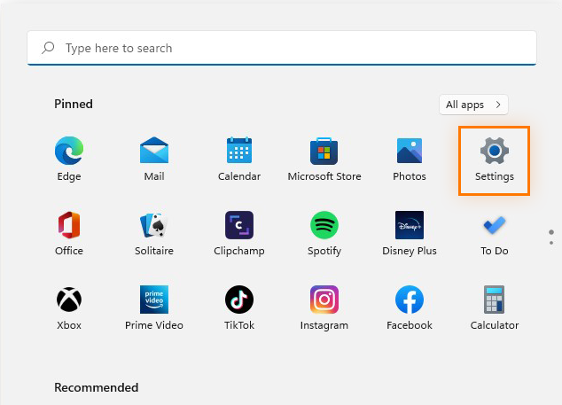
Task: Launch Clipchamp video editor
Action: pyautogui.click(x=239, y=233)
